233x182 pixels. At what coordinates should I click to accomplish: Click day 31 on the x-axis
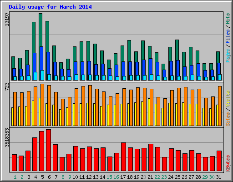tap(218, 177)
